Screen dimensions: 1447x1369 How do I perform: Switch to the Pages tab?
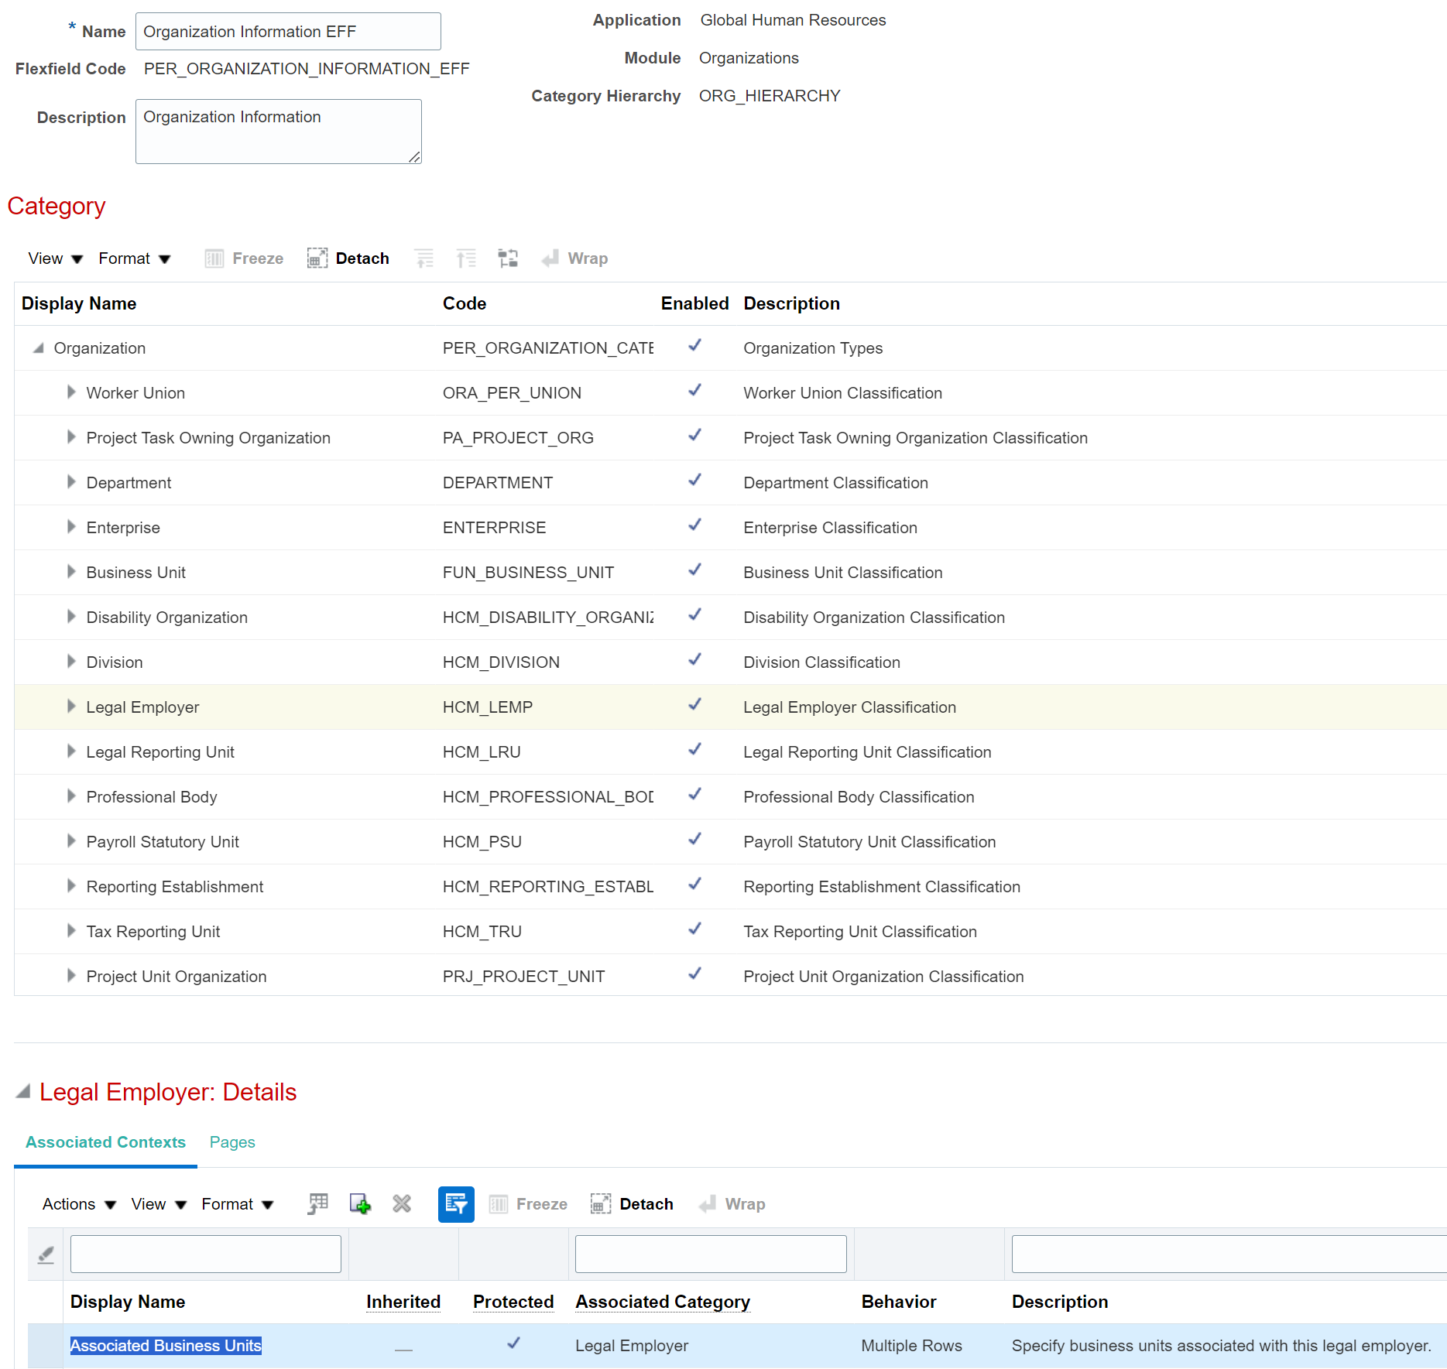click(231, 1142)
